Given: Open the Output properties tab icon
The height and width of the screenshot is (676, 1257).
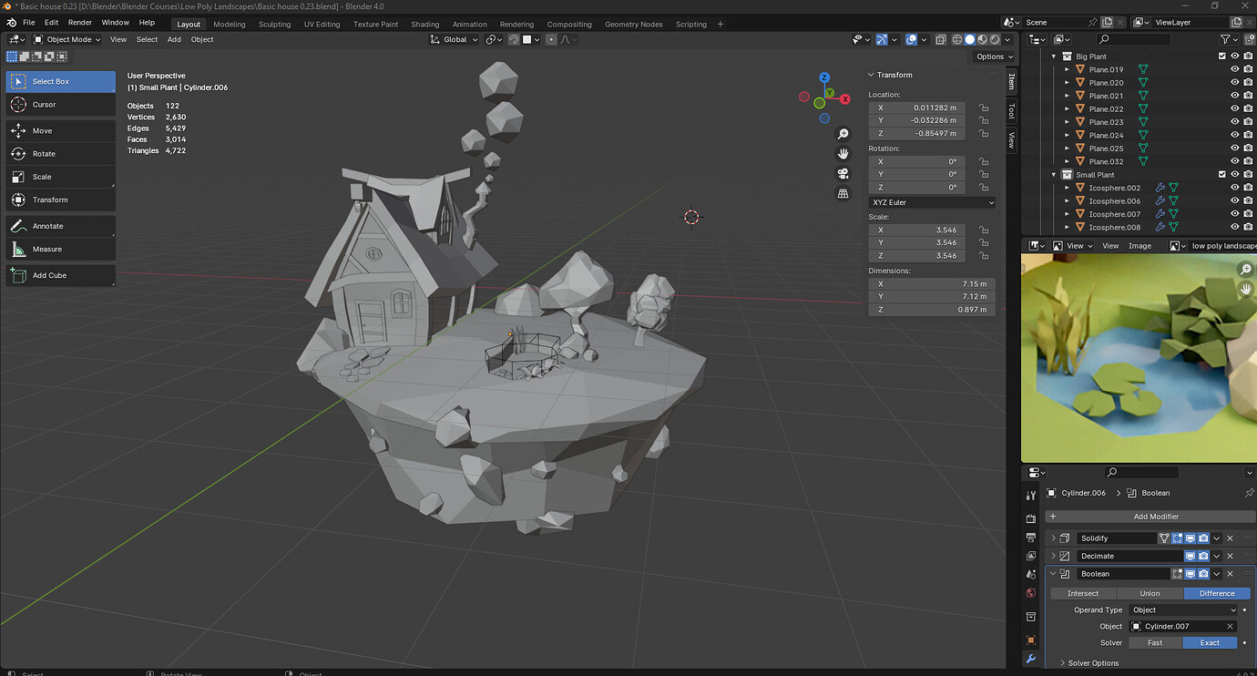Looking at the screenshot, I should [x=1030, y=538].
